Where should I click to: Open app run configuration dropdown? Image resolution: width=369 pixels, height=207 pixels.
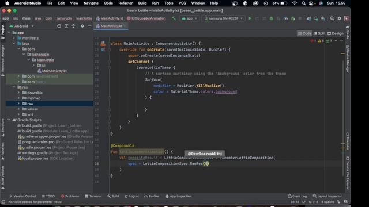tap(189, 18)
